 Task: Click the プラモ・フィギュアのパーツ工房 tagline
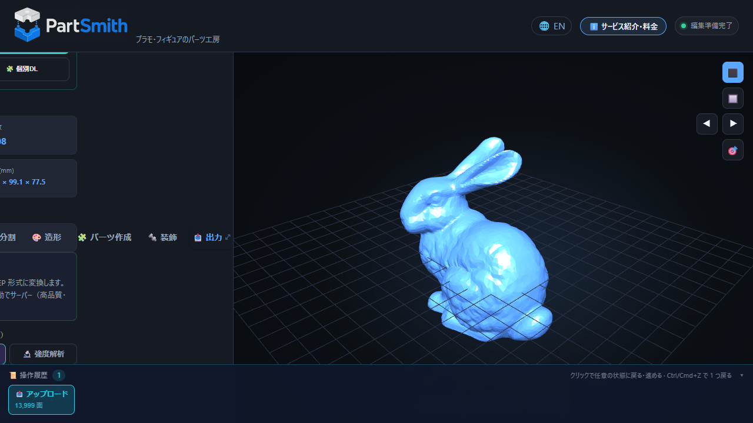(178, 39)
